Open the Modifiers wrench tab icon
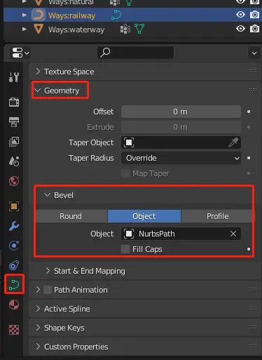Viewport: 262px width, 360px height. (14, 226)
